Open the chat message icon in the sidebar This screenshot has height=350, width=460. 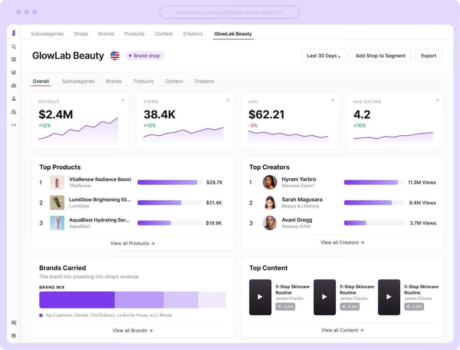(14, 323)
